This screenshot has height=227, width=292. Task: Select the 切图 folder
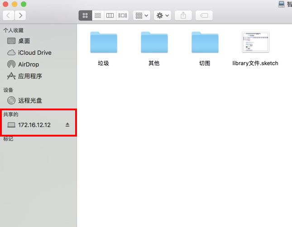coord(205,43)
